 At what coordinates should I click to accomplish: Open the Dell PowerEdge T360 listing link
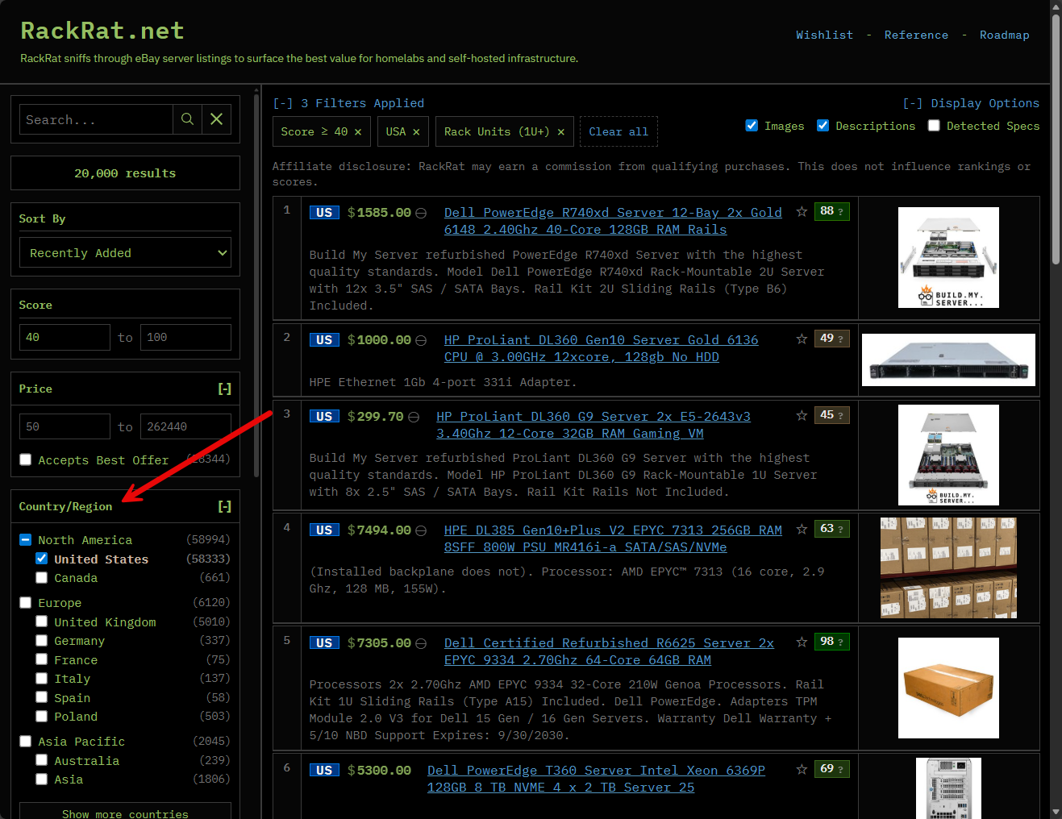(x=596, y=779)
